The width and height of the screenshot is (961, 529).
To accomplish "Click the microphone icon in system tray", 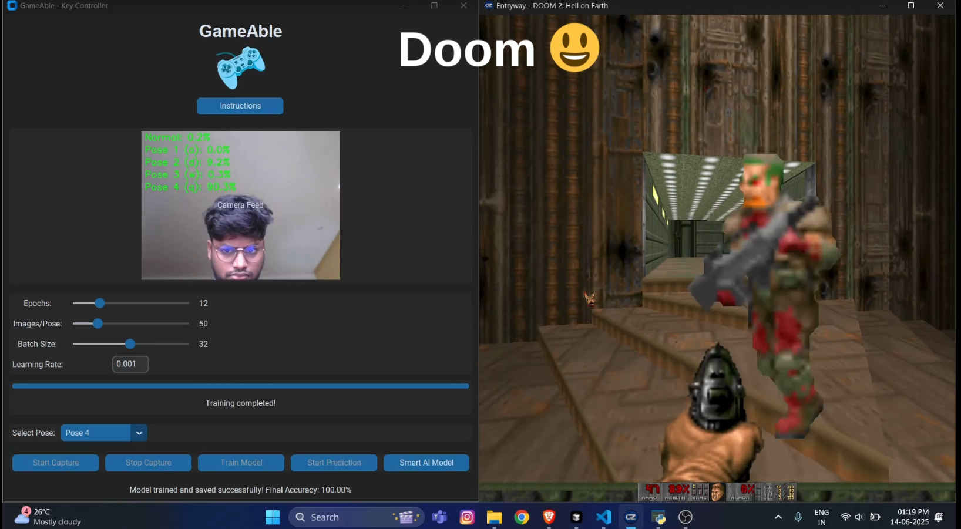I will click(x=798, y=517).
